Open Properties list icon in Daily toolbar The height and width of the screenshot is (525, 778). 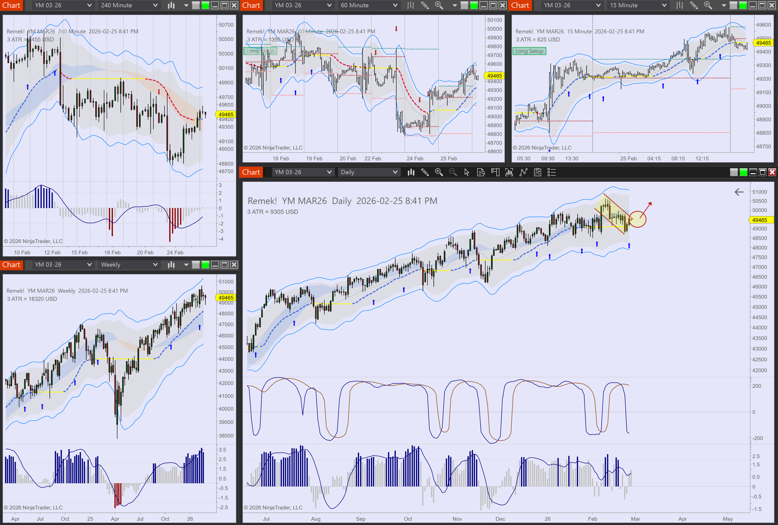coord(551,172)
